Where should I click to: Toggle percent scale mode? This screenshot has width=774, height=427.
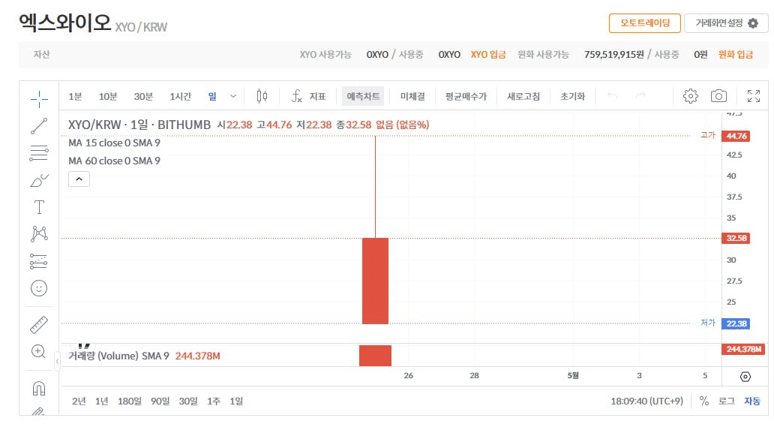[703, 401]
